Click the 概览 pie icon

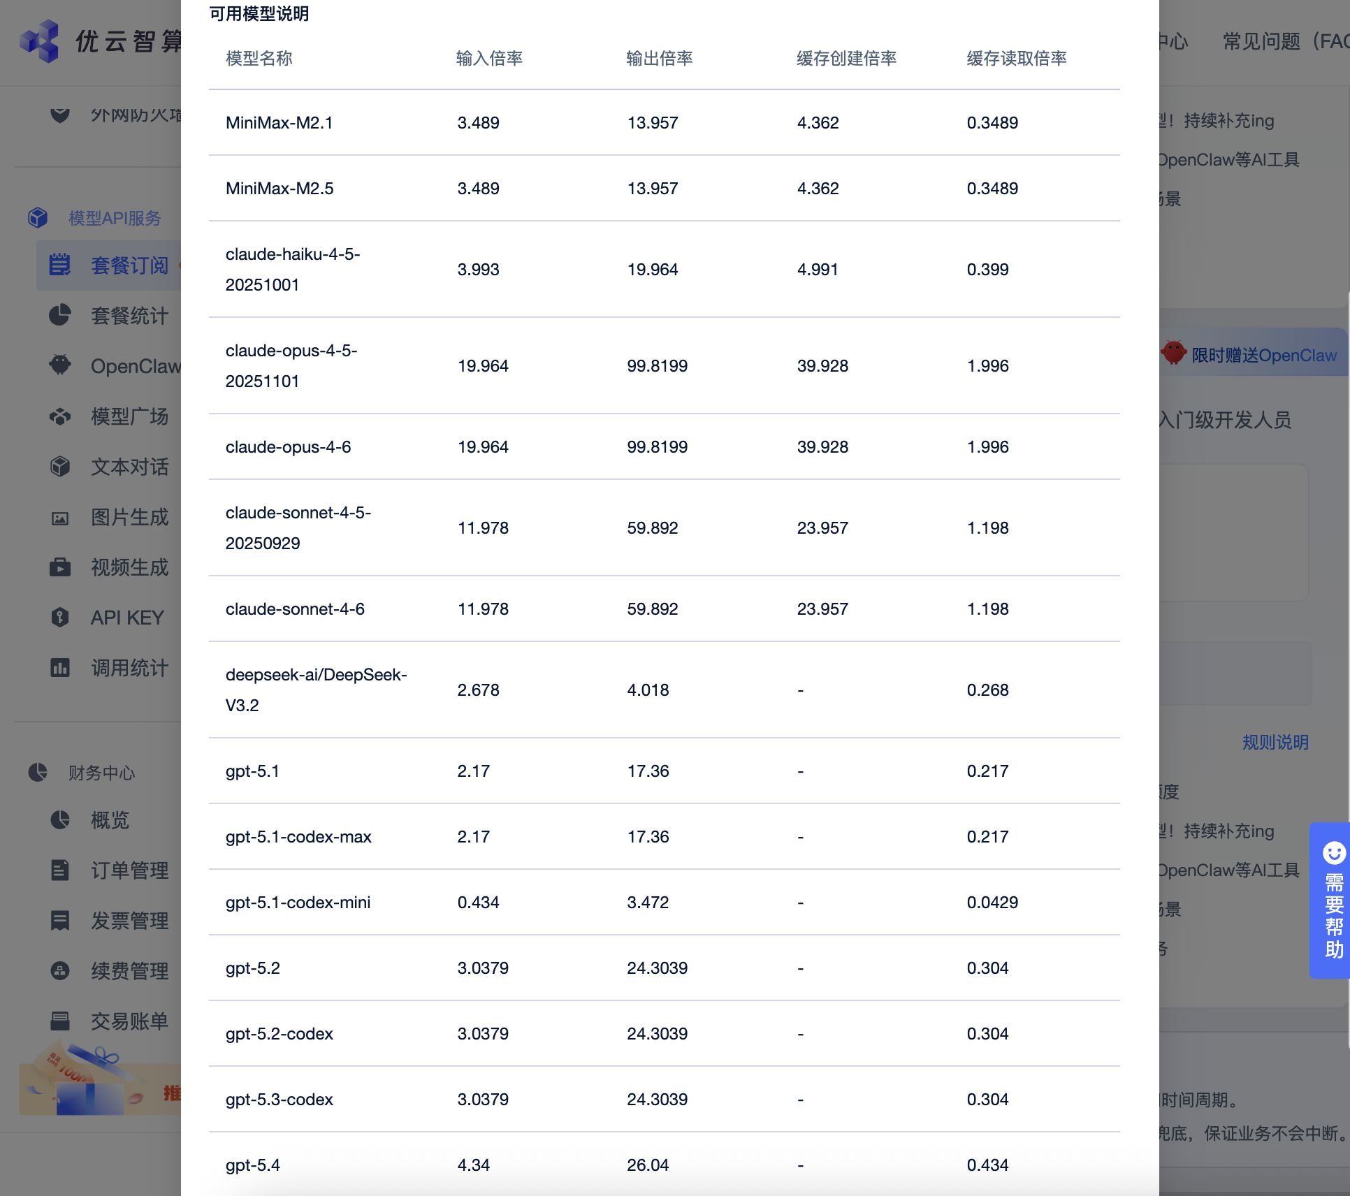[x=60, y=819]
